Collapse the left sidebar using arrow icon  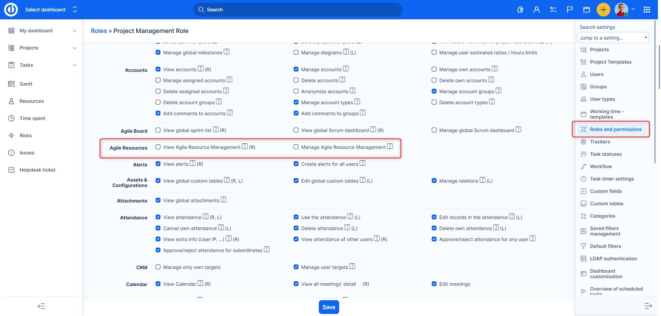point(41,306)
